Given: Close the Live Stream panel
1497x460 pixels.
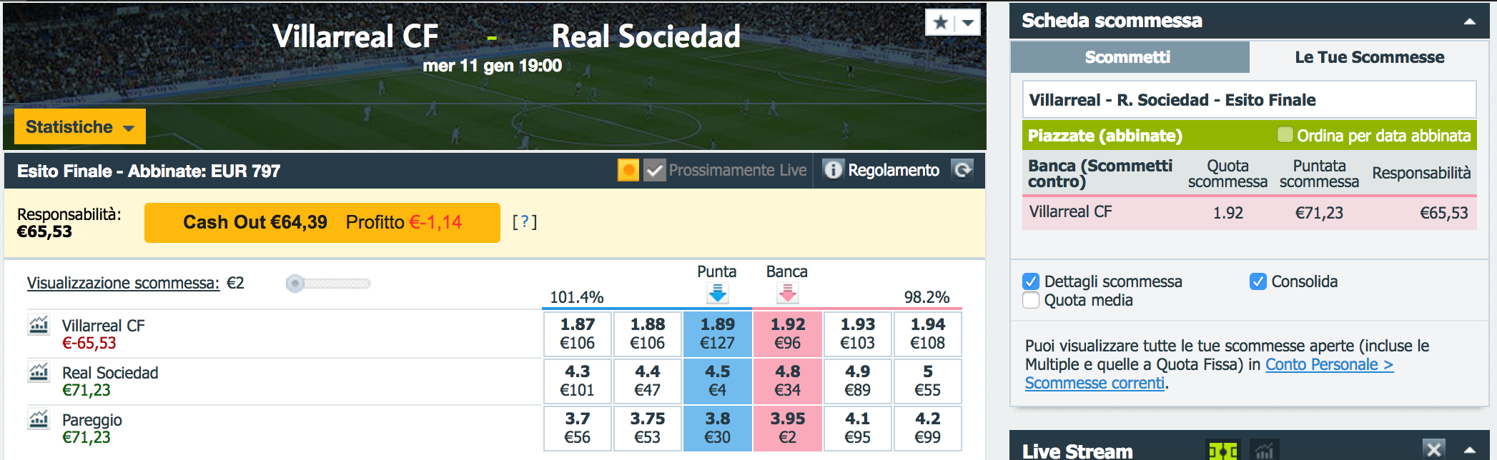Looking at the screenshot, I should pos(1433,449).
